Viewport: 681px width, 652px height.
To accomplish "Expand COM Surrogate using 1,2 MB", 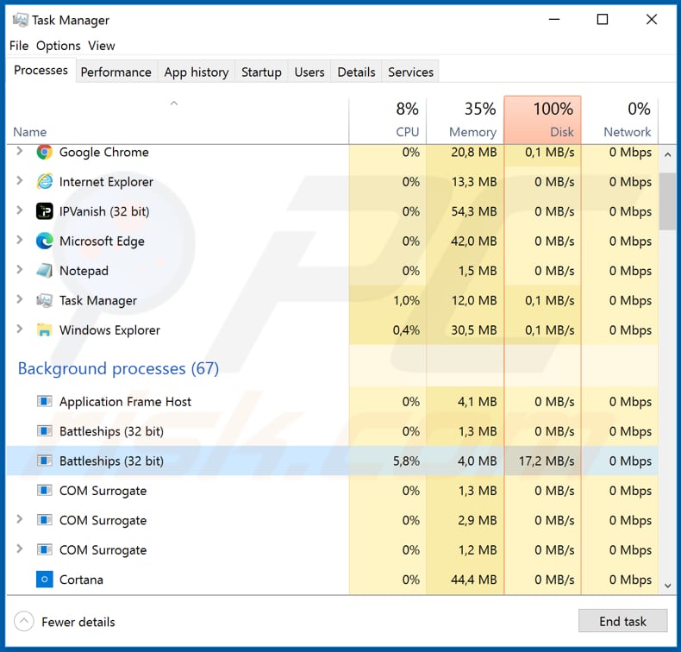I will 20,549.
